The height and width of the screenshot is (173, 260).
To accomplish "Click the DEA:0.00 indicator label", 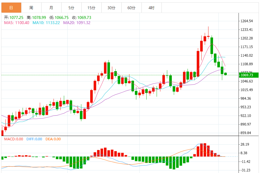I will click(53, 139).
